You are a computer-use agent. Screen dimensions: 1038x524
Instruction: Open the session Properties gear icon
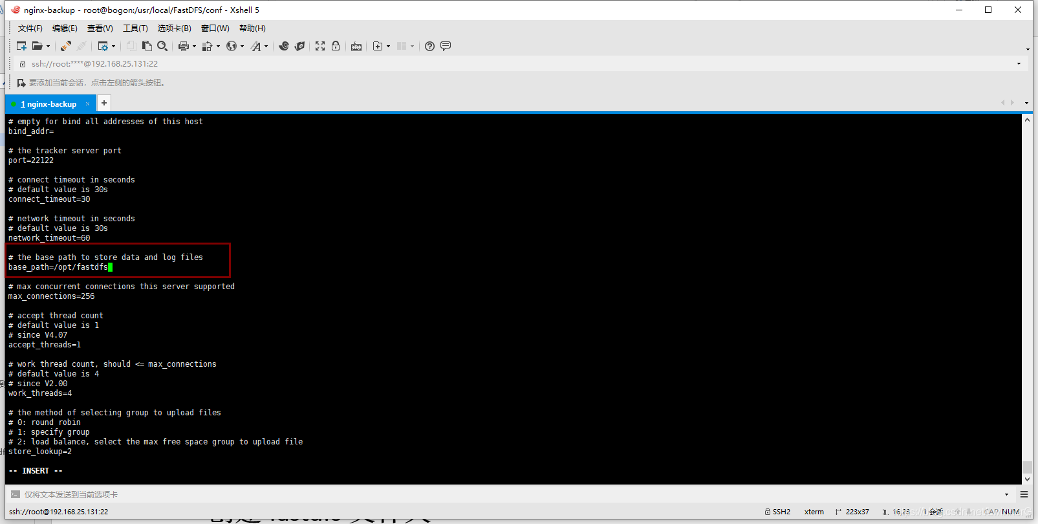(x=103, y=46)
